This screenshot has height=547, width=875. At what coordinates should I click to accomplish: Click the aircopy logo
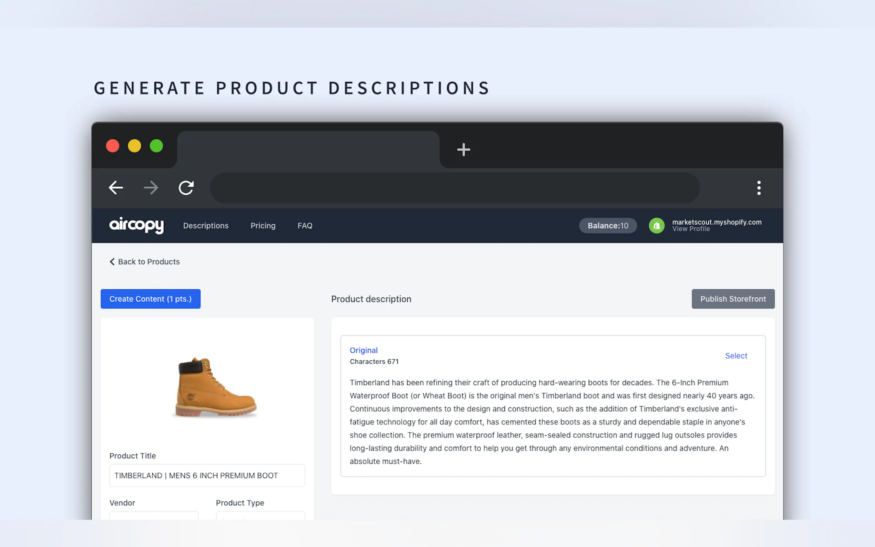pyautogui.click(x=136, y=225)
